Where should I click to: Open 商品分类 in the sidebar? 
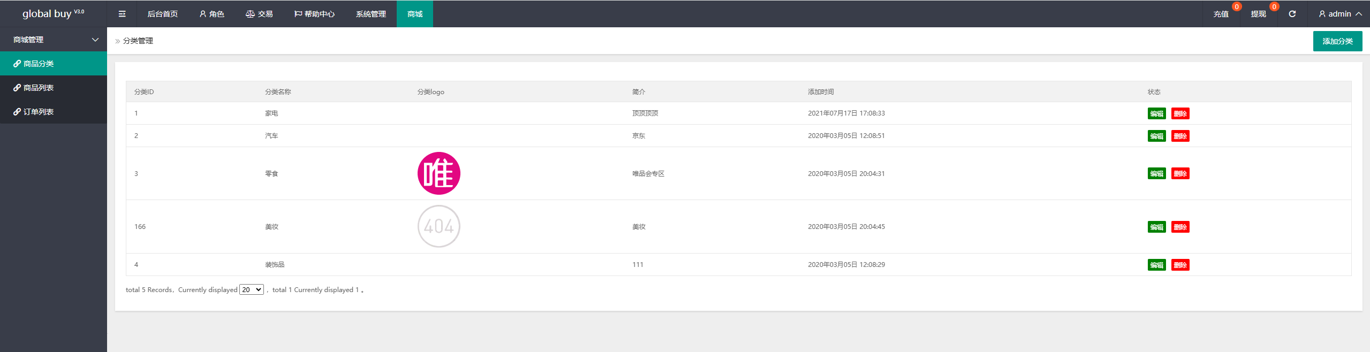39,64
